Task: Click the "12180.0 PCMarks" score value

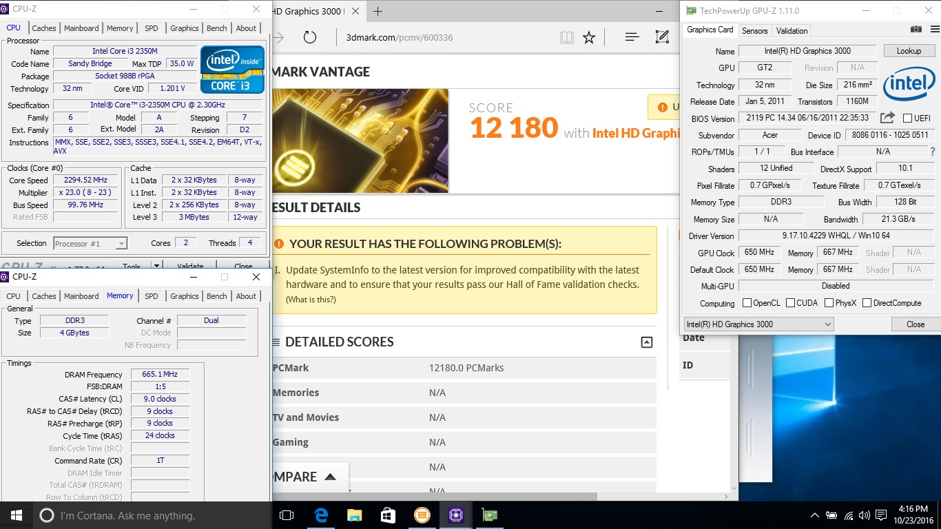Action: [466, 368]
